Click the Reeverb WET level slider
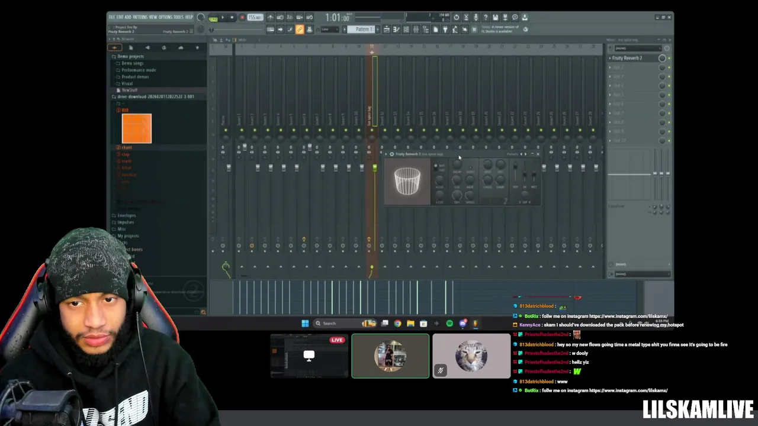 pyautogui.click(x=534, y=175)
